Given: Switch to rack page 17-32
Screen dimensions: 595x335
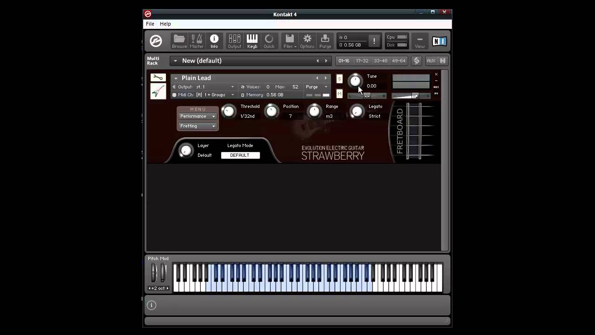Looking at the screenshot, I should (x=362, y=61).
